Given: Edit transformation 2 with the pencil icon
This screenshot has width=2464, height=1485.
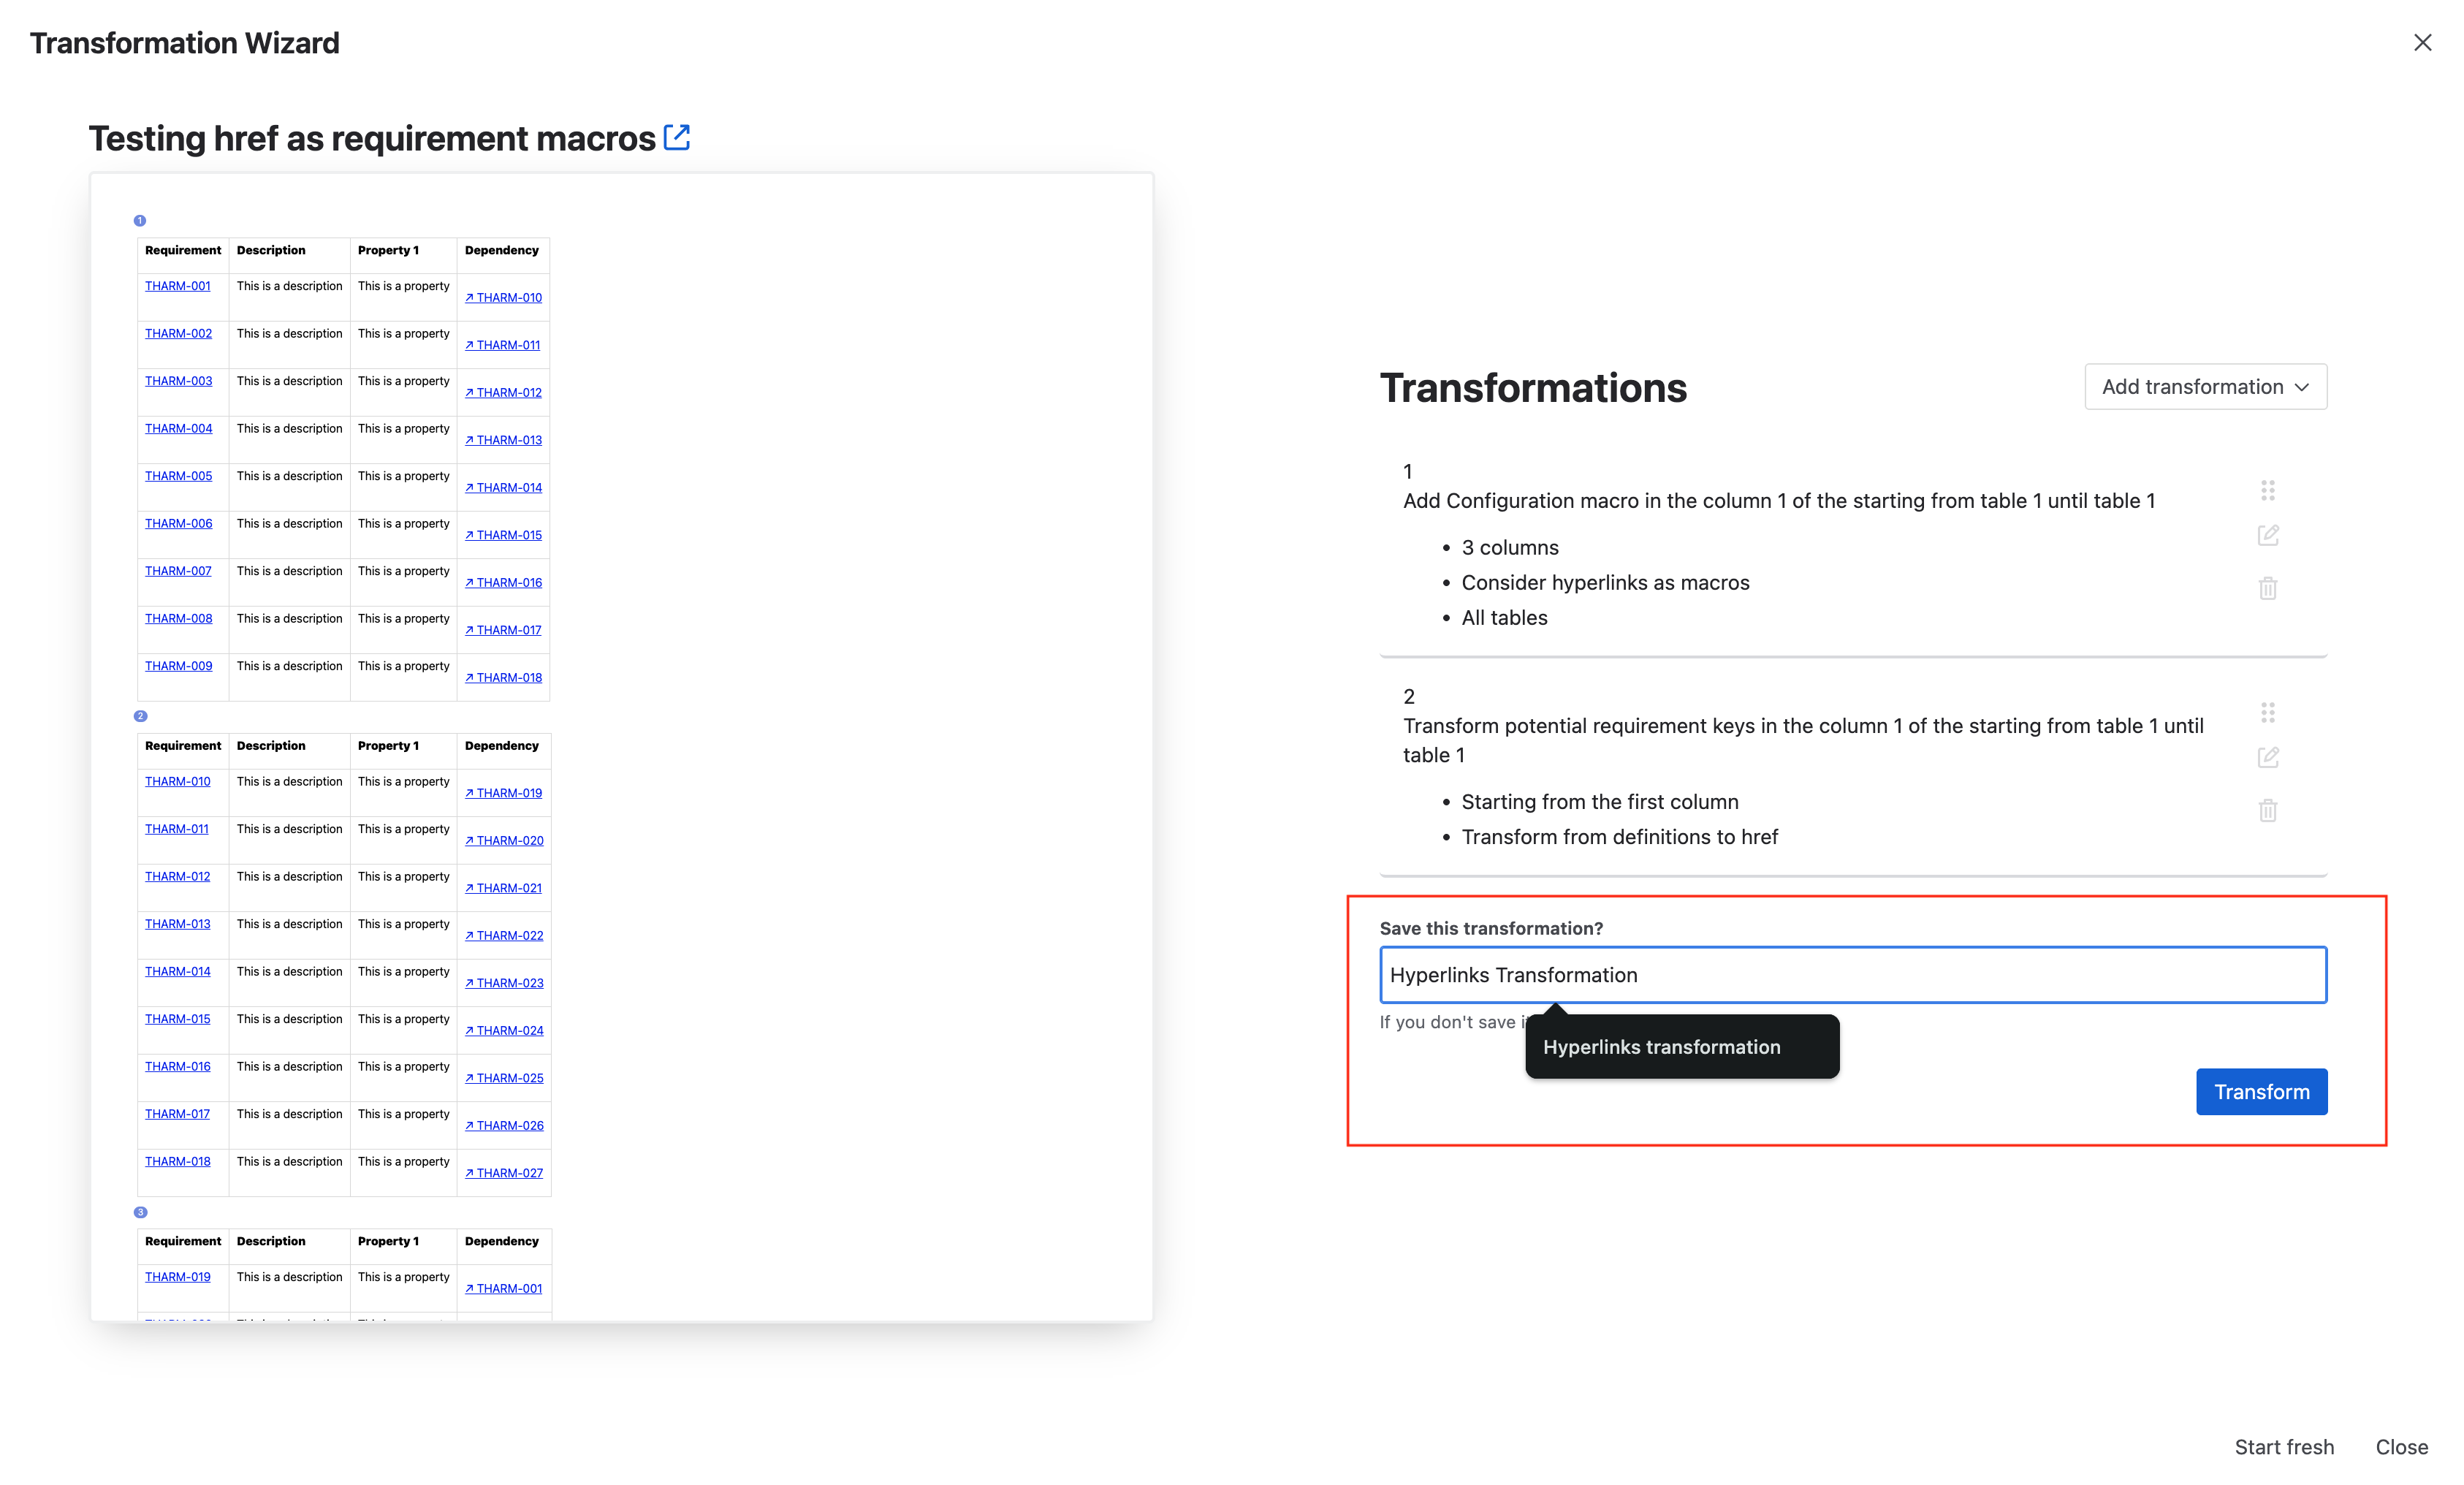Looking at the screenshot, I should [2268, 757].
